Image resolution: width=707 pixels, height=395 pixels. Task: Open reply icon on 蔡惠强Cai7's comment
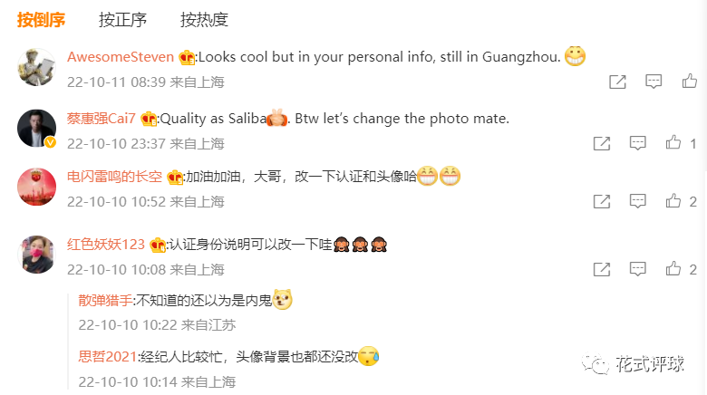(637, 143)
